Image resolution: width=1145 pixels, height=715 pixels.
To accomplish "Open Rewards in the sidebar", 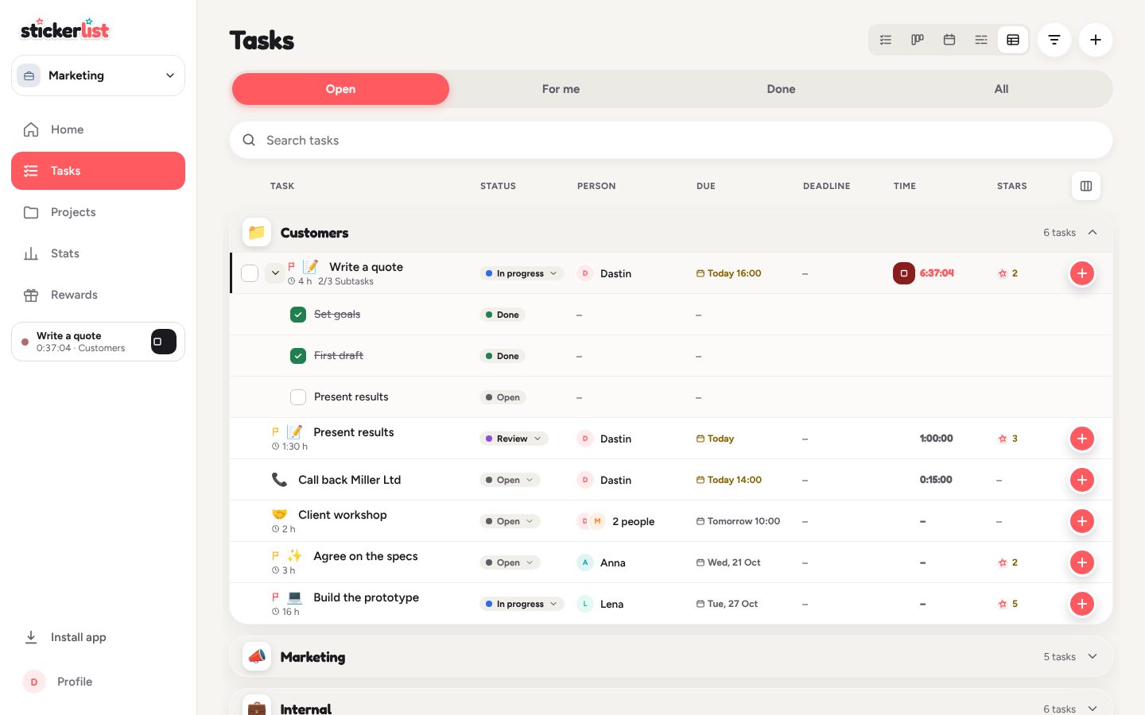I will [x=98, y=295].
